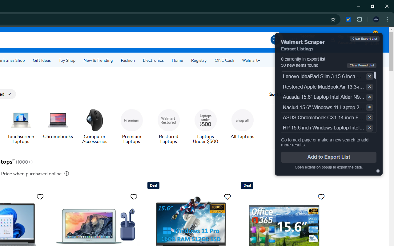394x246 pixels.
Task: Click the price info icon near 'Price when purchased online'
Action: 66,173
